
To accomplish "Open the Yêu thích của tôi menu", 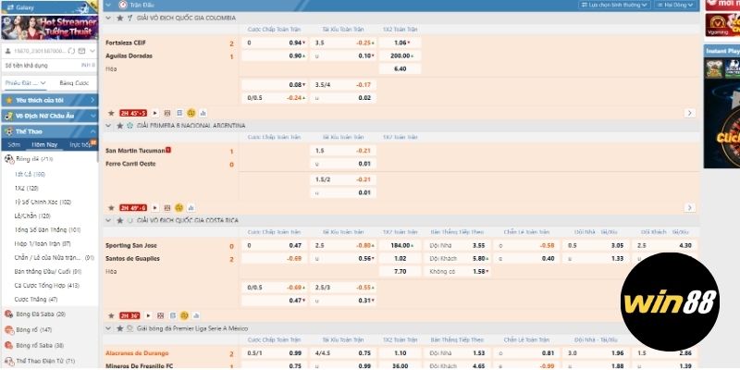I will point(50,101).
